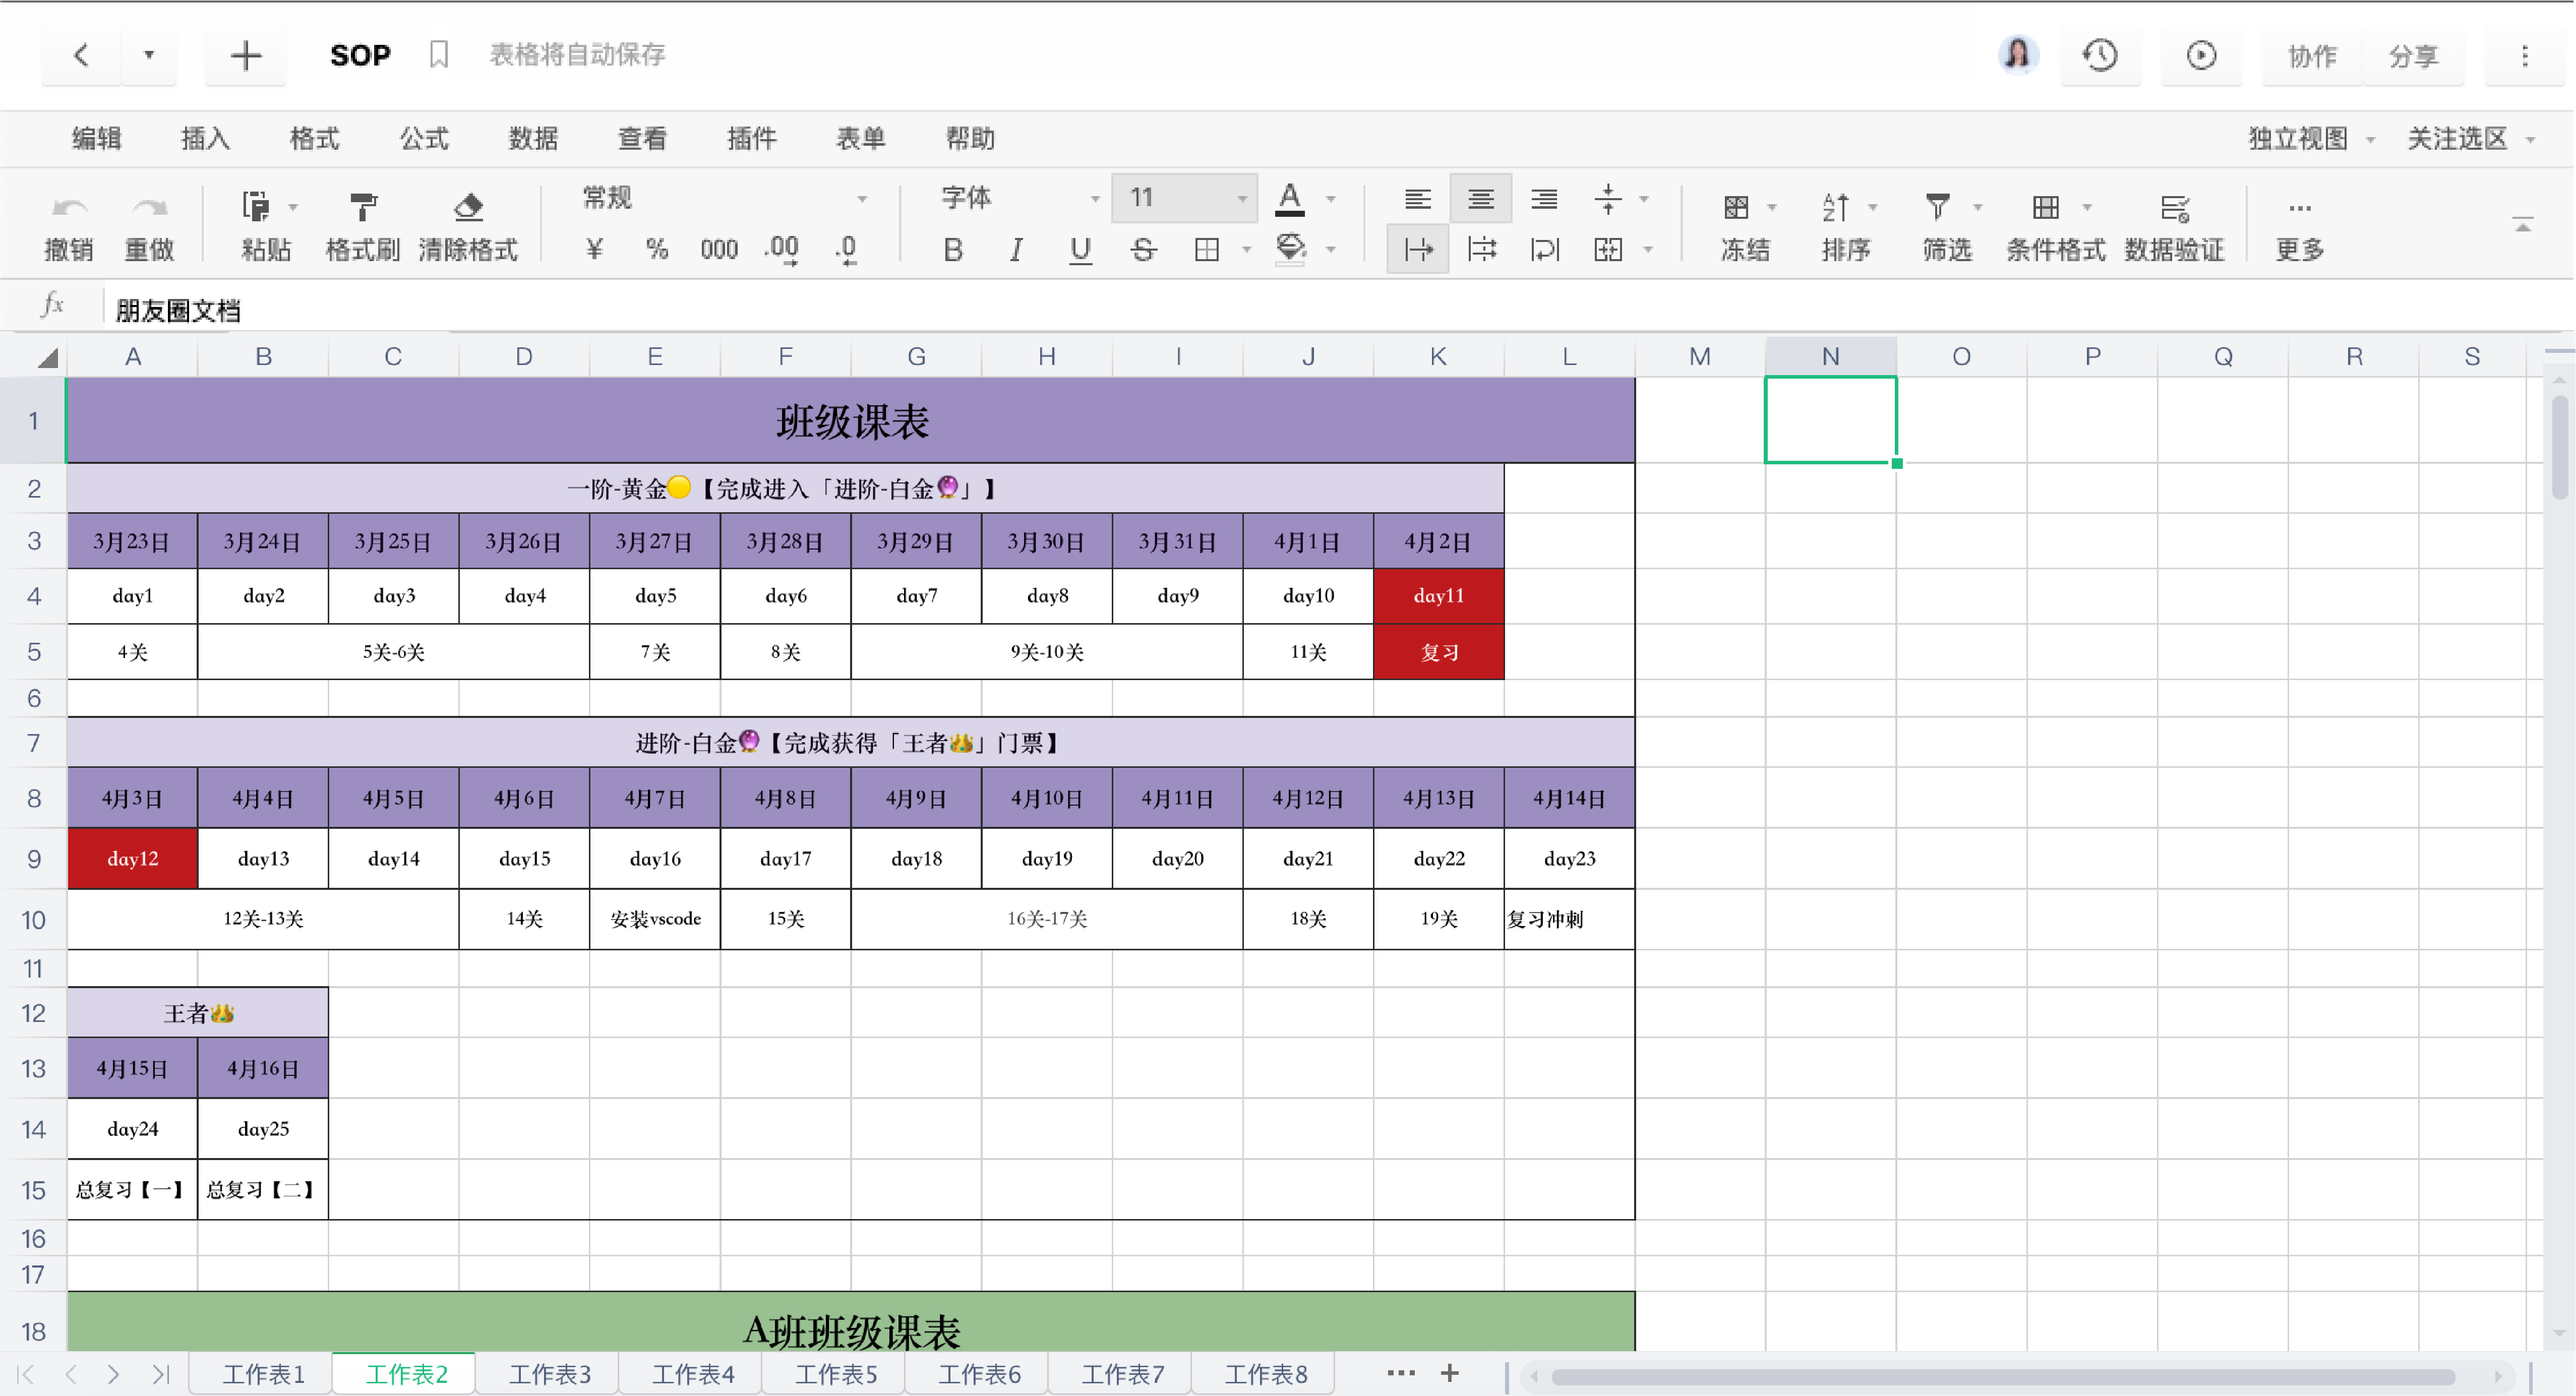Select the format painter brush icon
The width and height of the screenshot is (2576, 1396).
[x=363, y=207]
